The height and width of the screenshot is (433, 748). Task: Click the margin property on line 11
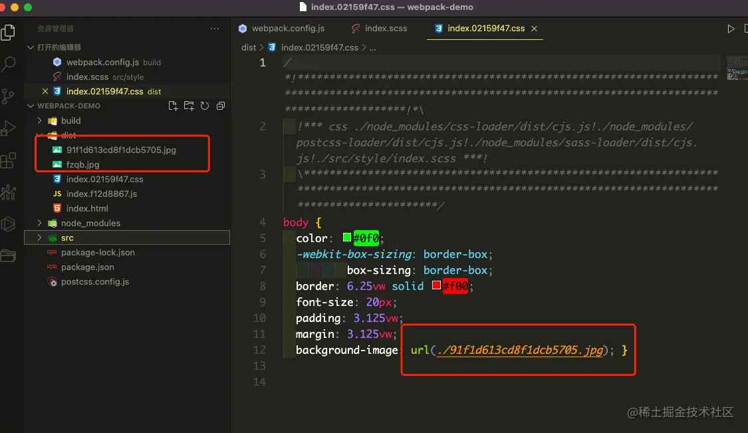315,334
